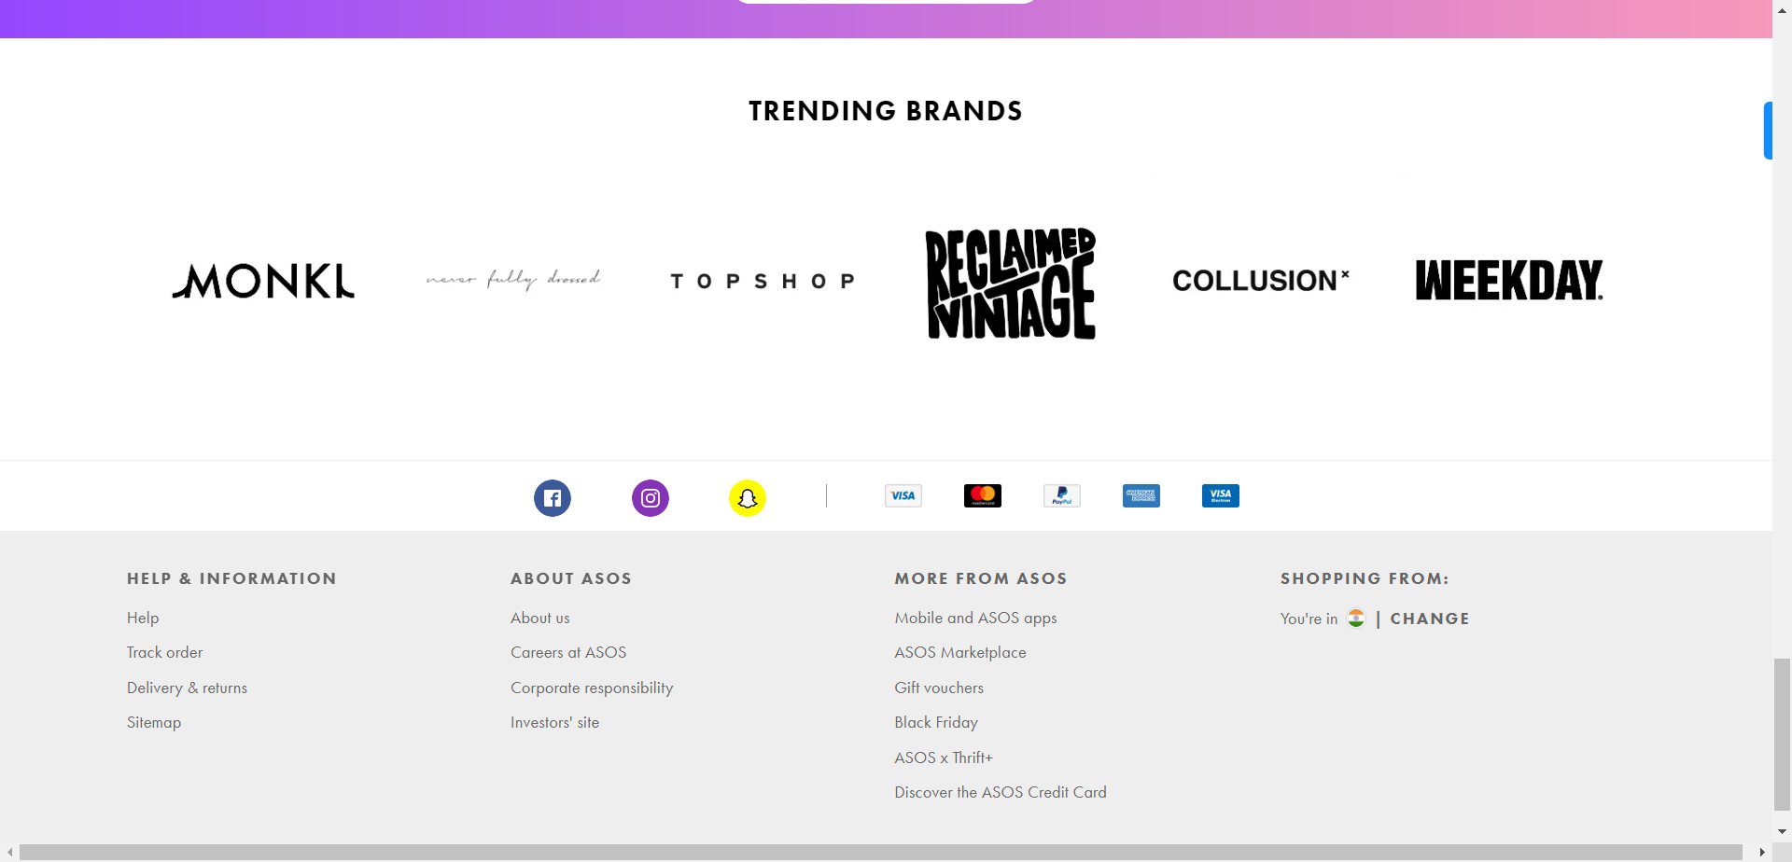Open the Weekday brand logo
The height and width of the screenshot is (862, 1792).
[1509, 280]
